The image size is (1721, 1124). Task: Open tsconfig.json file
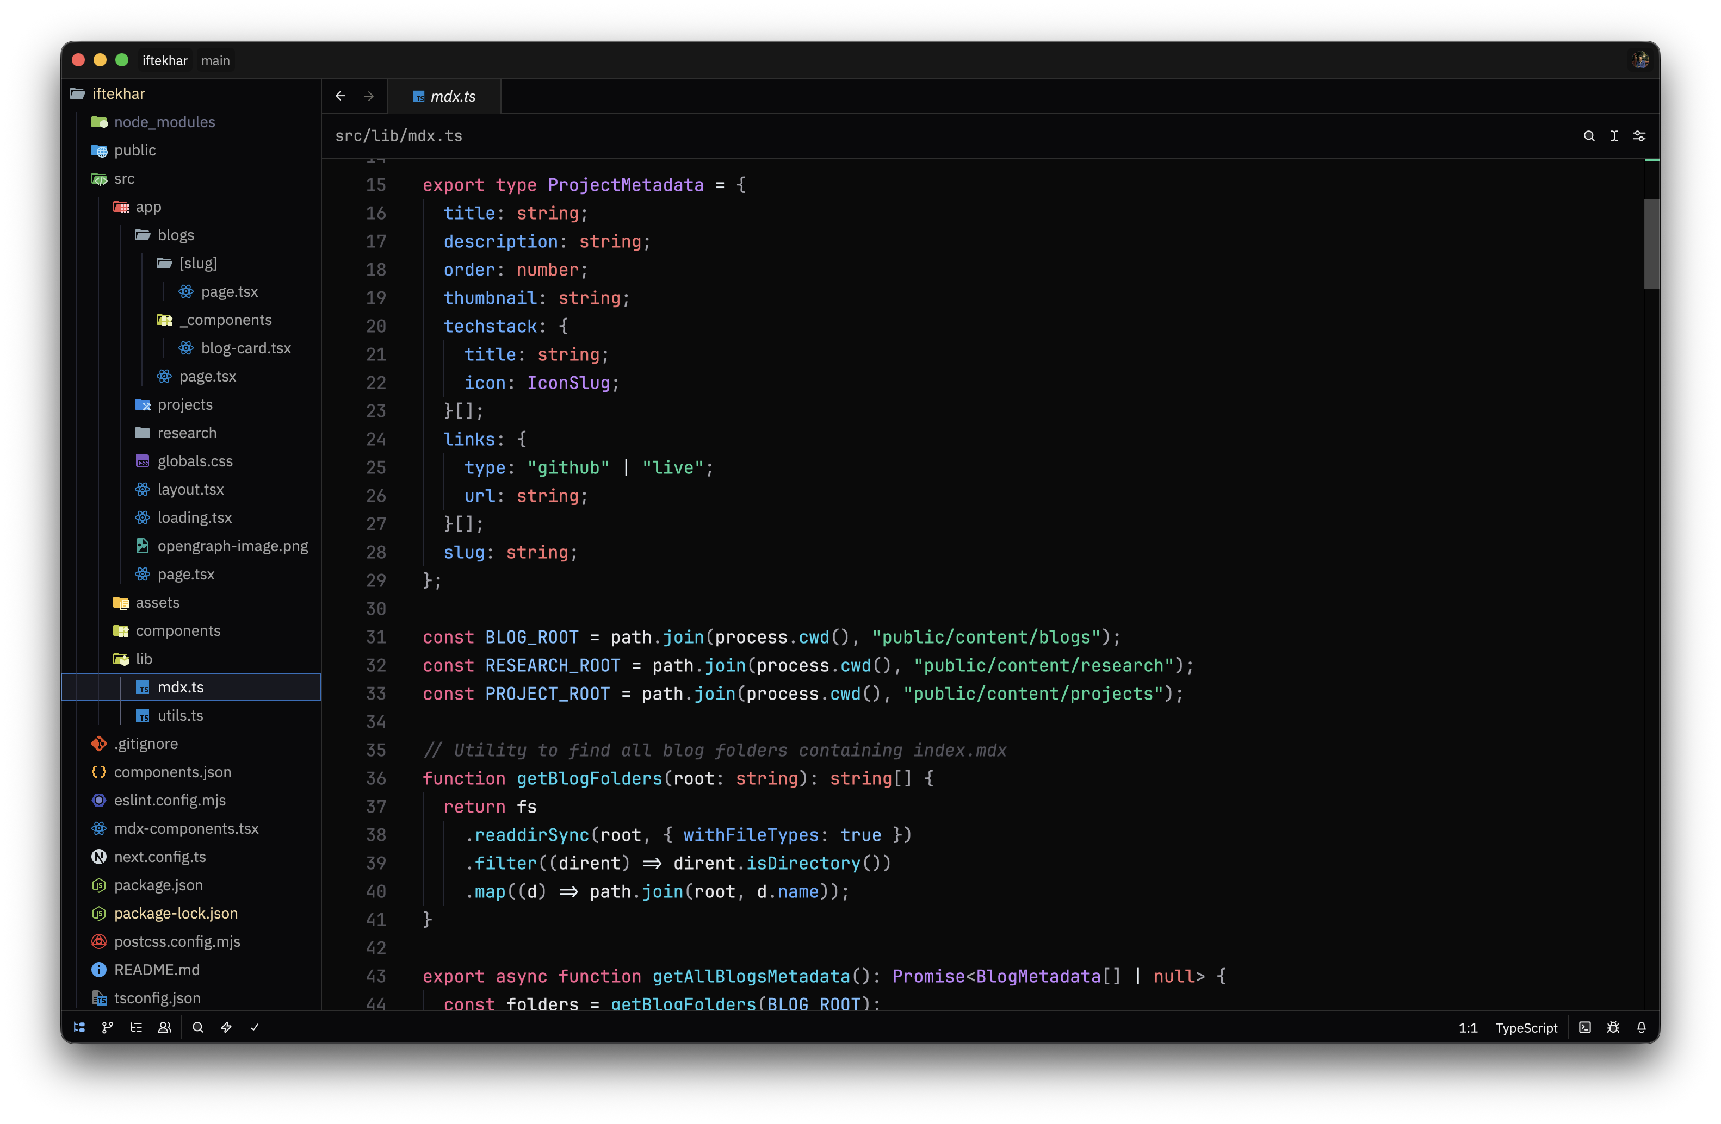pos(191,997)
